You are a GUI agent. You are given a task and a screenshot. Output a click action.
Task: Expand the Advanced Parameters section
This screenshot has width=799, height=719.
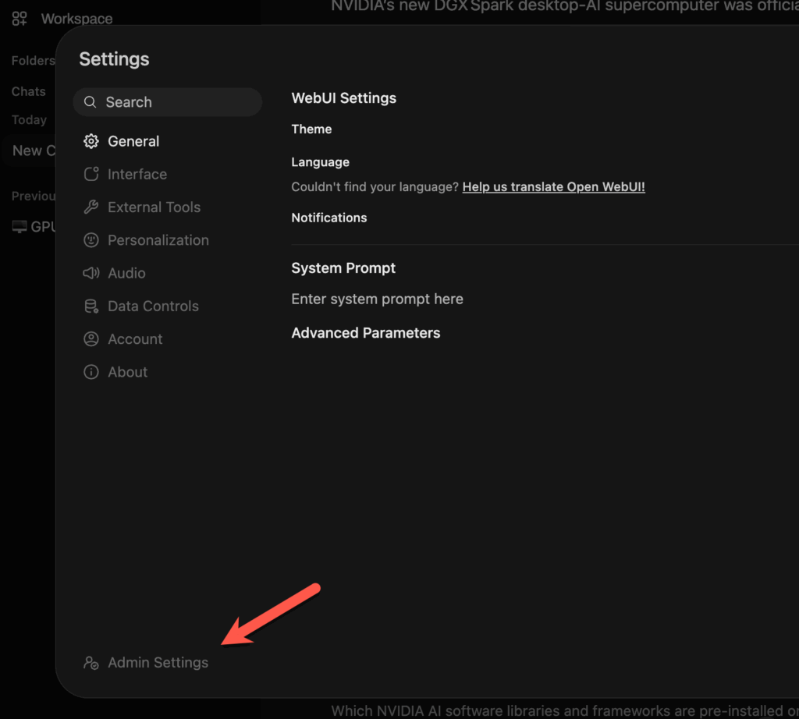coord(365,333)
